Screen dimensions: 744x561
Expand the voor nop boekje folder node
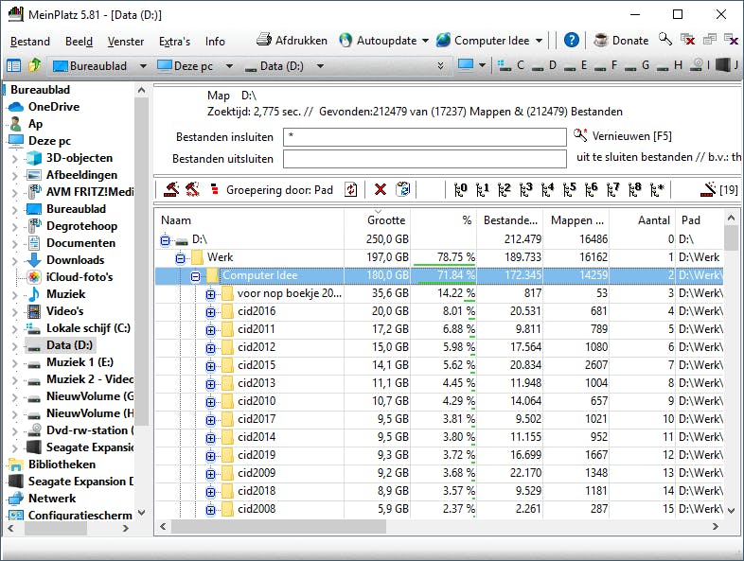click(210, 294)
